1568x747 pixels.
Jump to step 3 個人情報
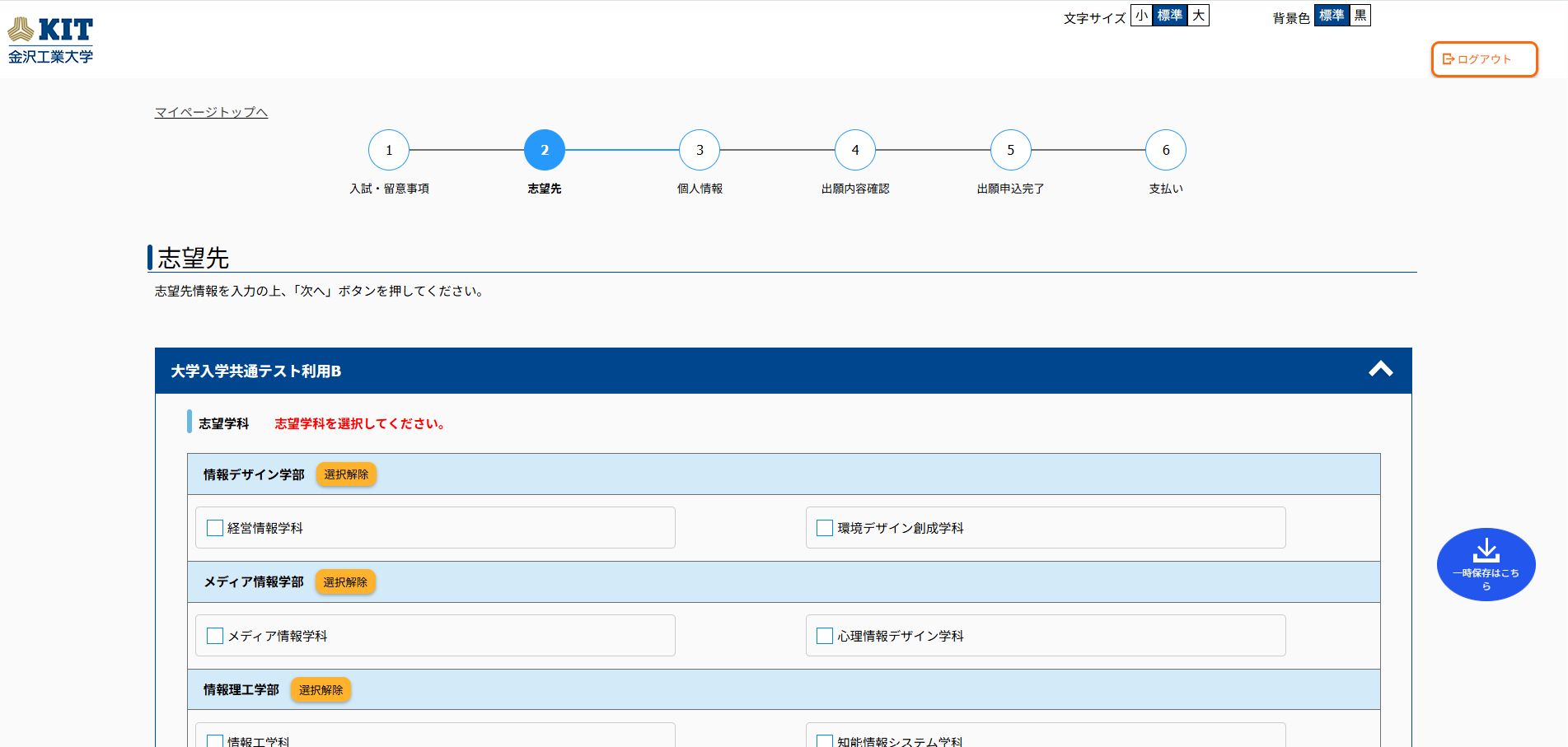click(x=700, y=150)
